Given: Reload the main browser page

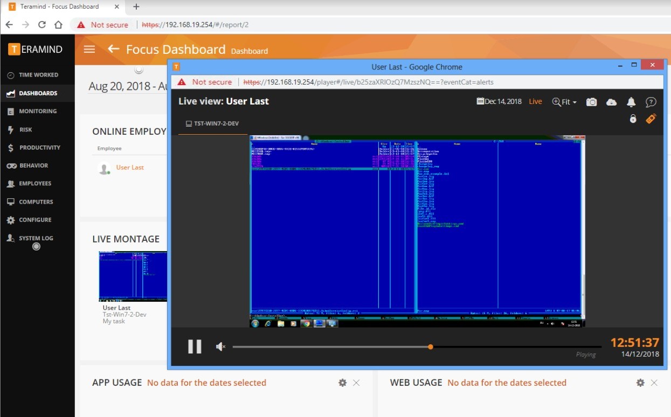Looking at the screenshot, I should coord(42,25).
